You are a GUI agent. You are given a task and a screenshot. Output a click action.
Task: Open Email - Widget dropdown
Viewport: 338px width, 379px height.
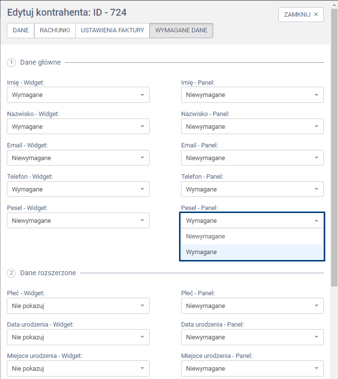point(78,158)
